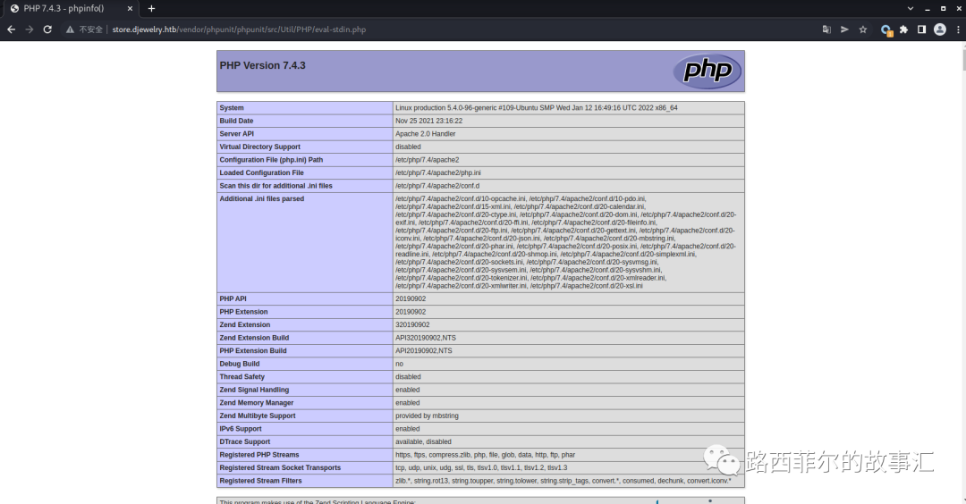Click 'PHP Extension Build' label
Image resolution: width=966 pixels, height=504 pixels.
253,350
